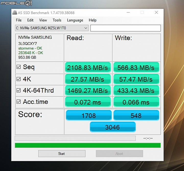This screenshot has height=171, width=184.
Task: Click the gray upper progress bar
Action: click(75, 138)
